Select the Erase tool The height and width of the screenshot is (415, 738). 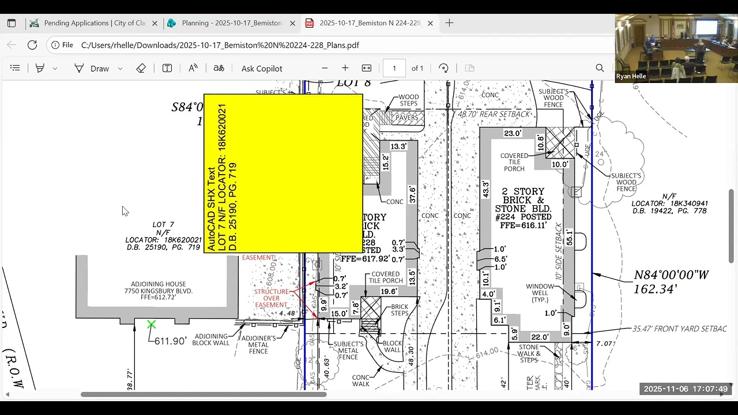[141, 68]
